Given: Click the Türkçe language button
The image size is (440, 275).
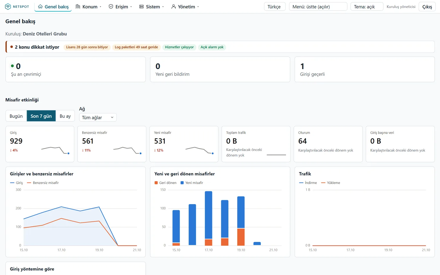Looking at the screenshot, I should pos(275,6).
